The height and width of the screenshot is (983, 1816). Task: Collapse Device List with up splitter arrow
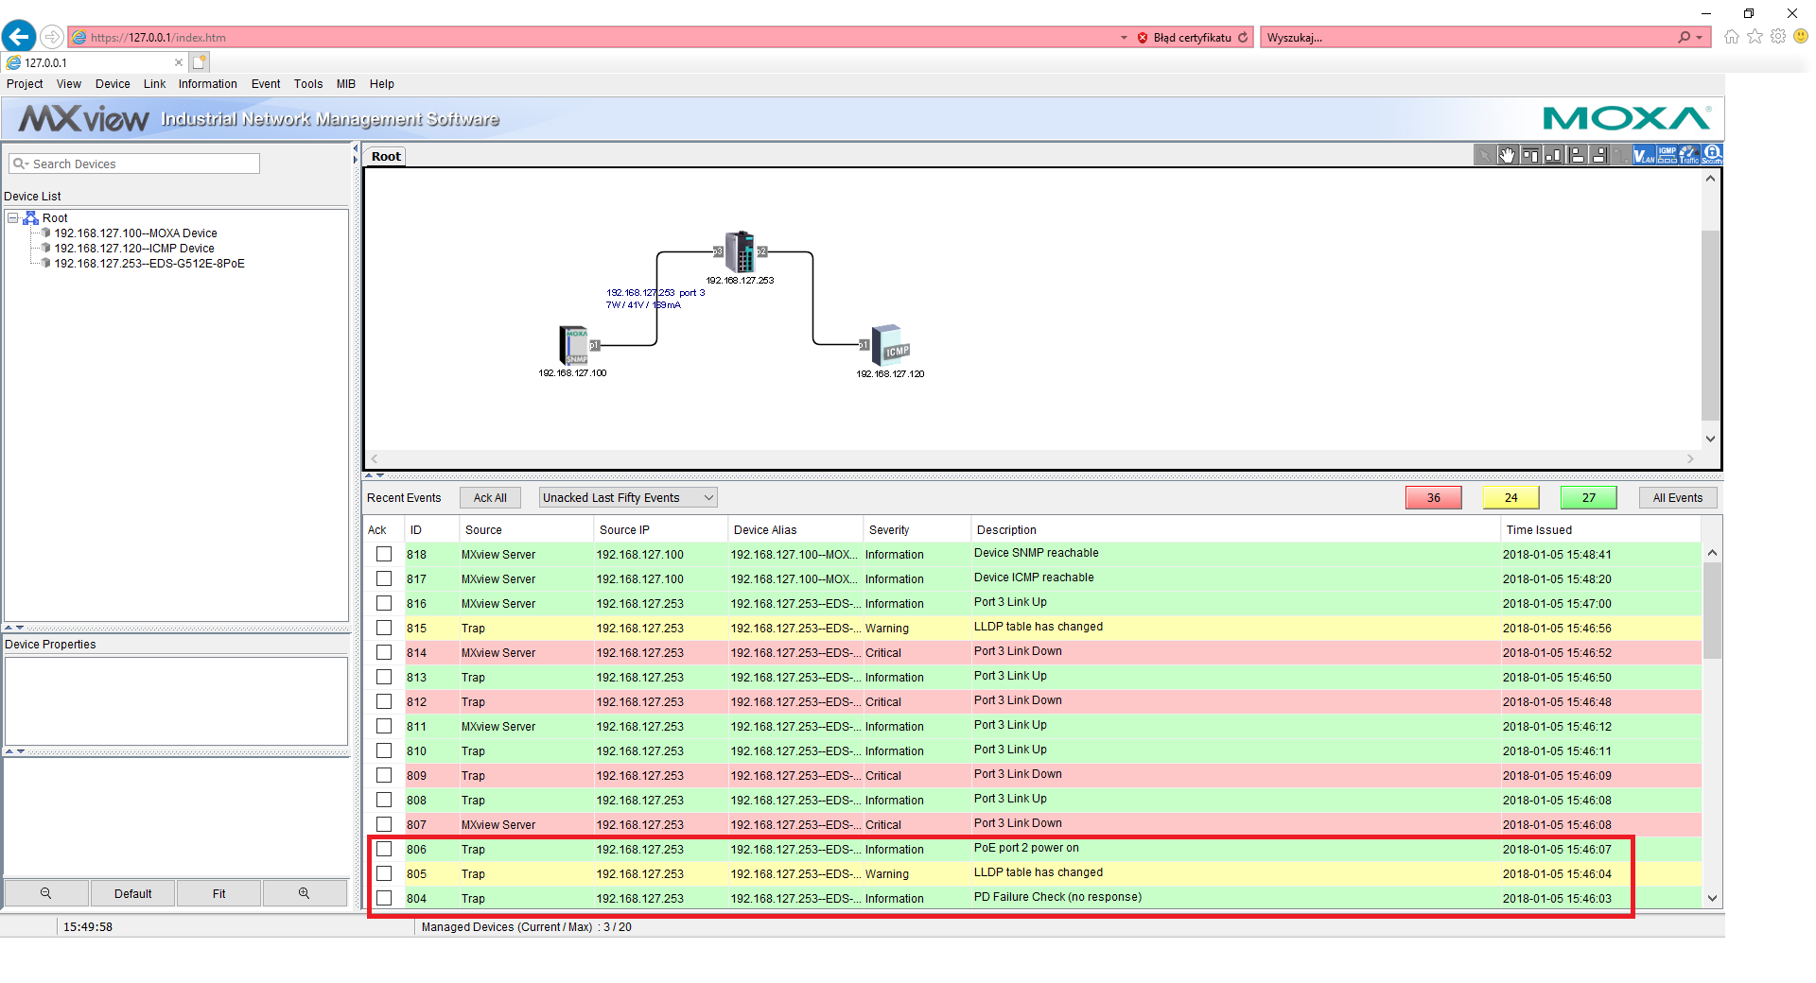pos(9,628)
